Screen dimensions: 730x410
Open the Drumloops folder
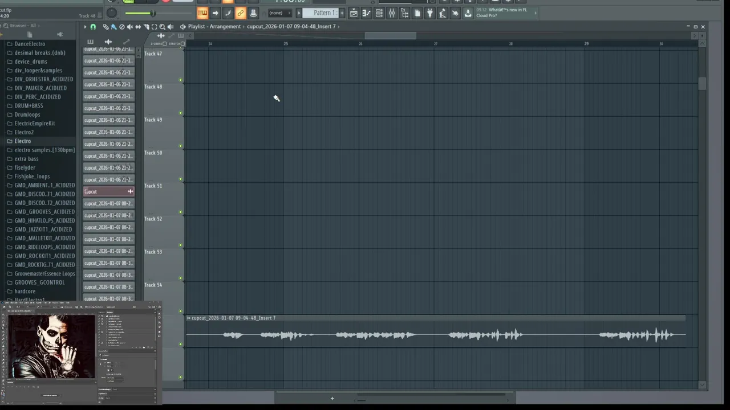coord(27,114)
